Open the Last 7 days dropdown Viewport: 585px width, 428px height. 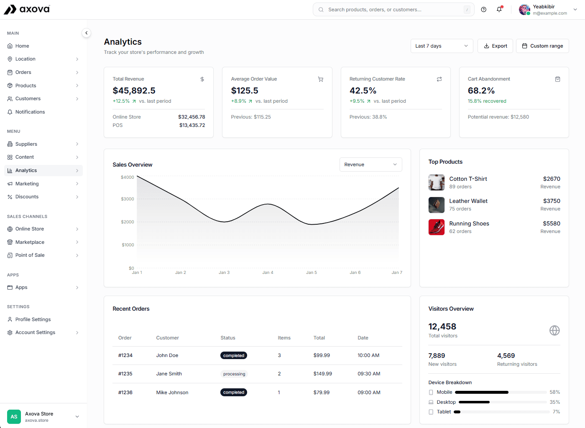click(x=442, y=46)
